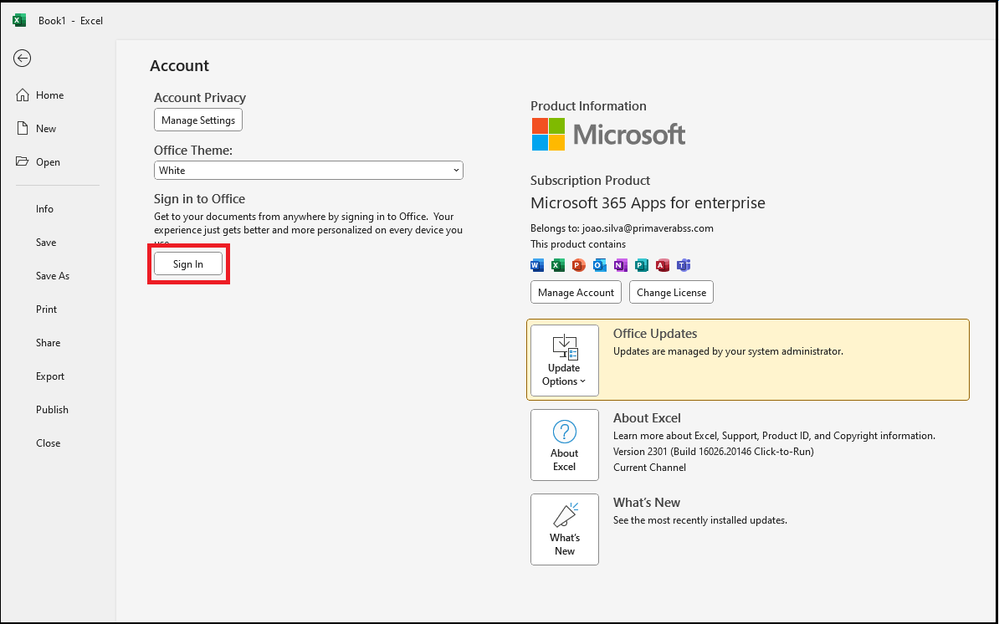The height and width of the screenshot is (624, 999).
Task: Click the About Excel button
Action: pyautogui.click(x=565, y=445)
